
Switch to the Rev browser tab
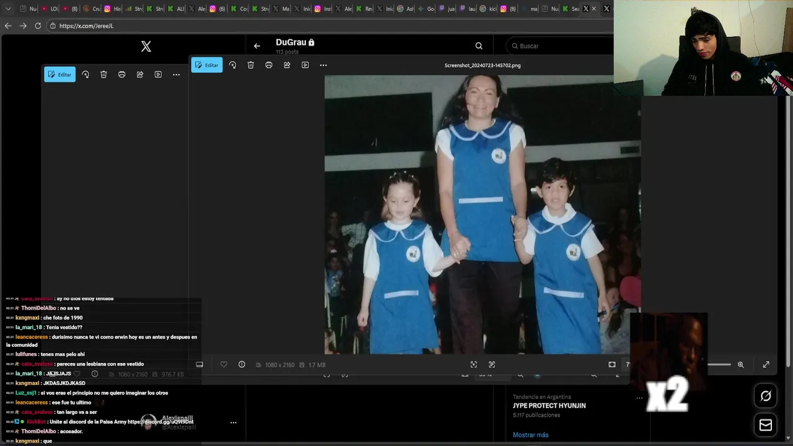pyautogui.click(x=364, y=9)
